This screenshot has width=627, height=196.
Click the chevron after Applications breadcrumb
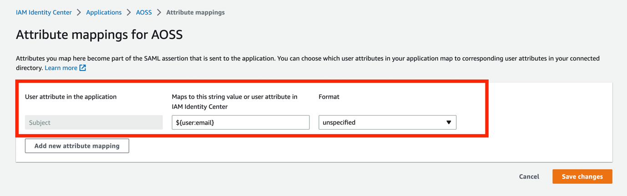point(129,13)
